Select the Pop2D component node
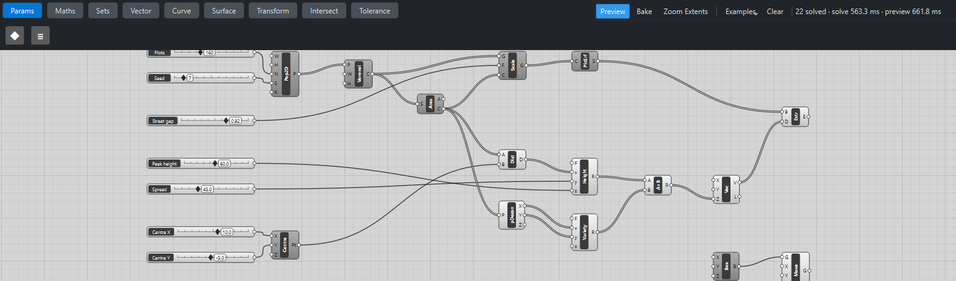The width and height of the screenshot is (956, 281). click(285, 74)
